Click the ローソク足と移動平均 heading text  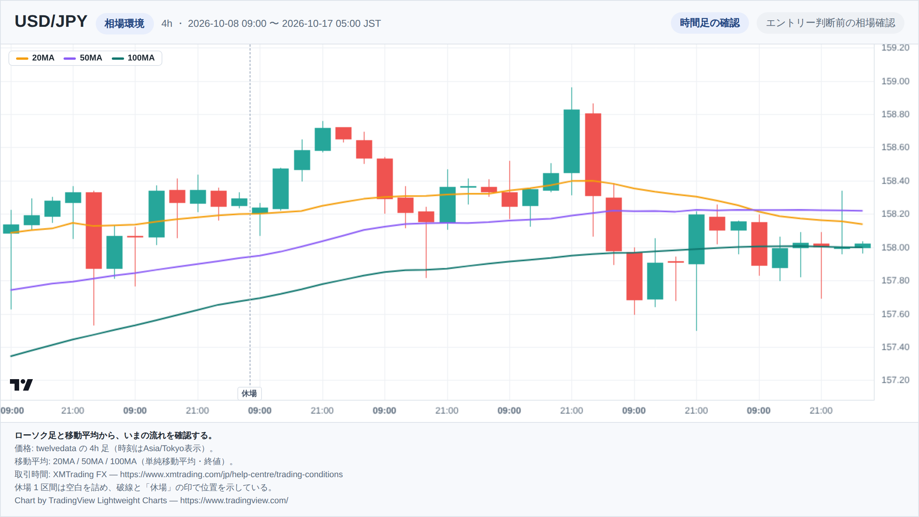click(114, 435)
